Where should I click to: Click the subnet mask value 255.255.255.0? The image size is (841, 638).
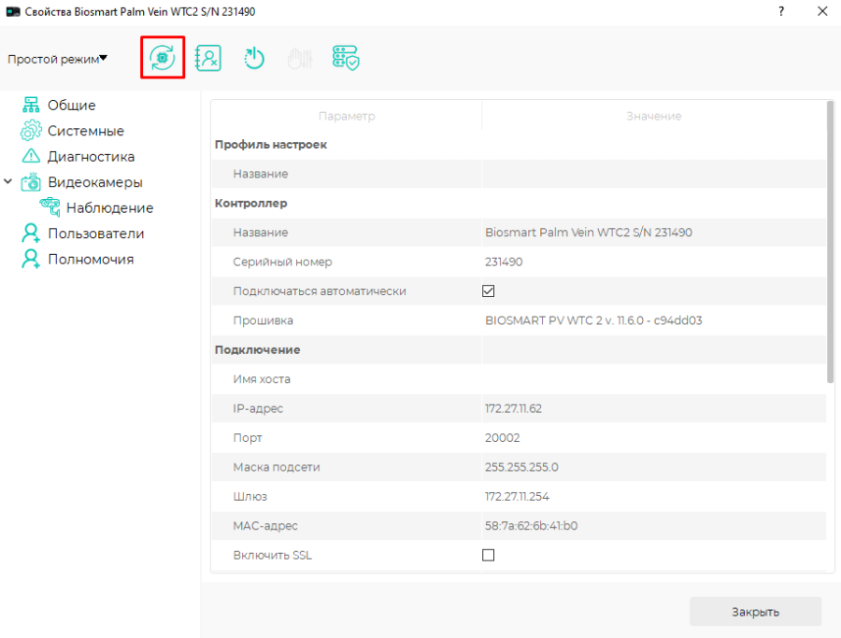[x=521, y=467]
